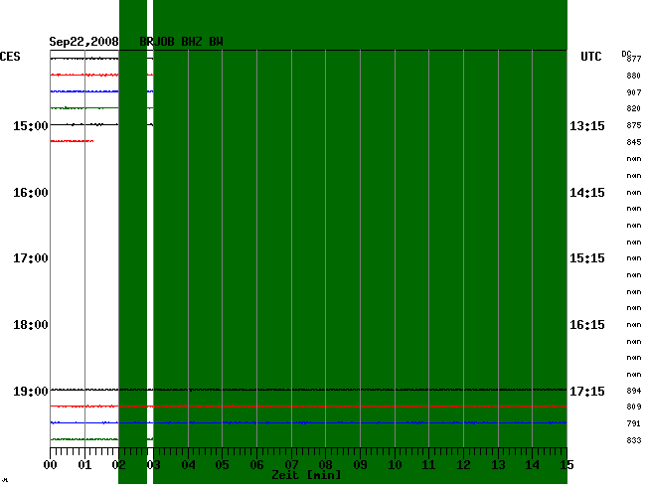646x491 pixels.
Task: Click the blue seismogram trace on the 791 row
Action: coord(308,422)
